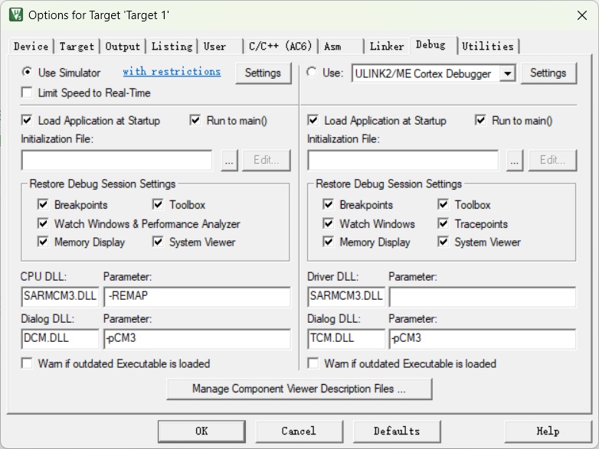
Task: Open Settings for the ULINK debugger
Action: (548, 73)
